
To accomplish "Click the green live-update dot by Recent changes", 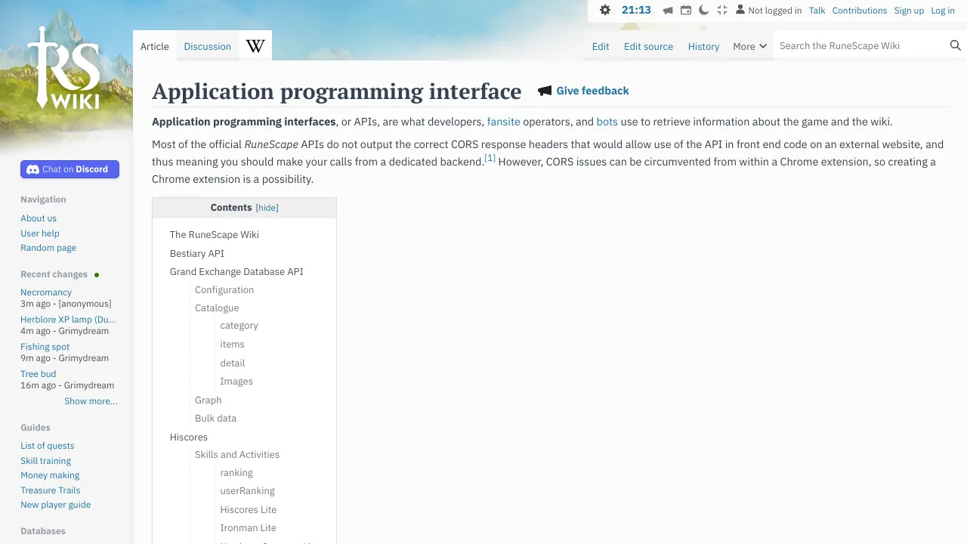I will 97,275.
